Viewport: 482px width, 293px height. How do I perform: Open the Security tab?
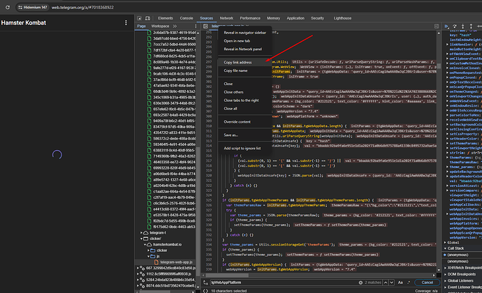point(317,18)
